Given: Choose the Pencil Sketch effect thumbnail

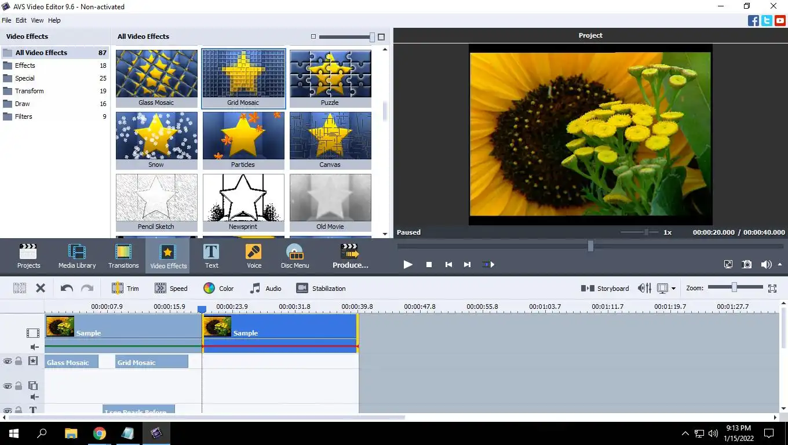Looking at the screenshot, I should [156, 202].
